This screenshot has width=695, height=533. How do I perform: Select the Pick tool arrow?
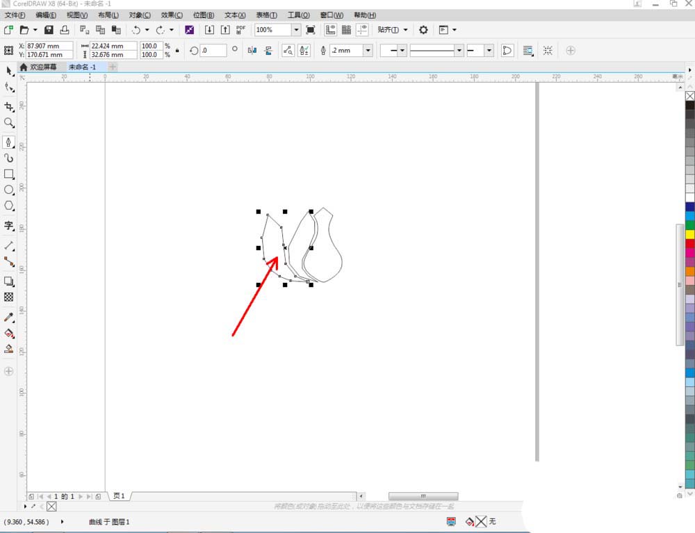(x=9, y=72)
